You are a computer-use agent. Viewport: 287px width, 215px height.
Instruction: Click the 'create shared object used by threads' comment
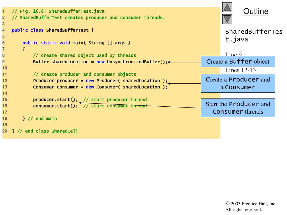pos(84,55)
